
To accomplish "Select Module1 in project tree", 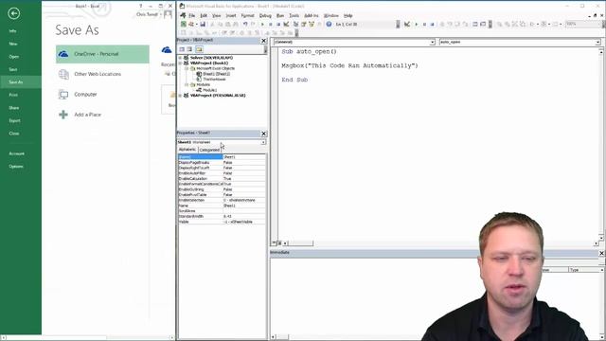I will coord(209,90).
